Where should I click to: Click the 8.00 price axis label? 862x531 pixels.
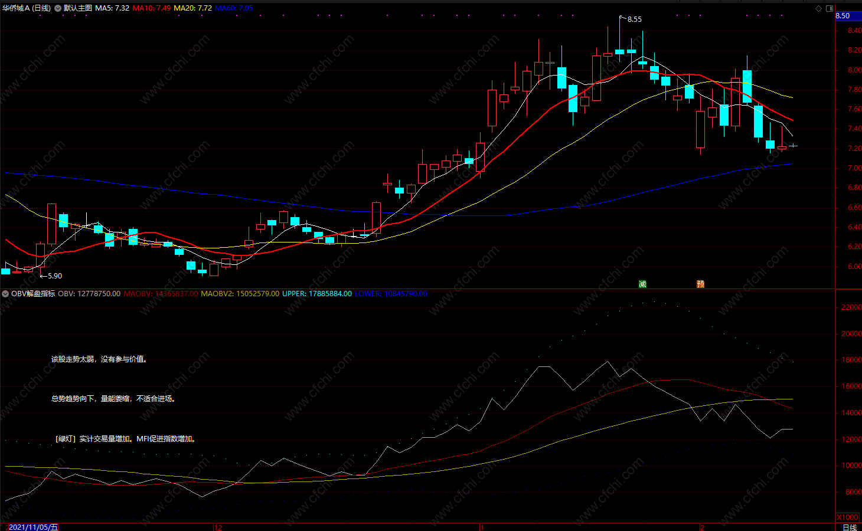click(x=854, y=70)
